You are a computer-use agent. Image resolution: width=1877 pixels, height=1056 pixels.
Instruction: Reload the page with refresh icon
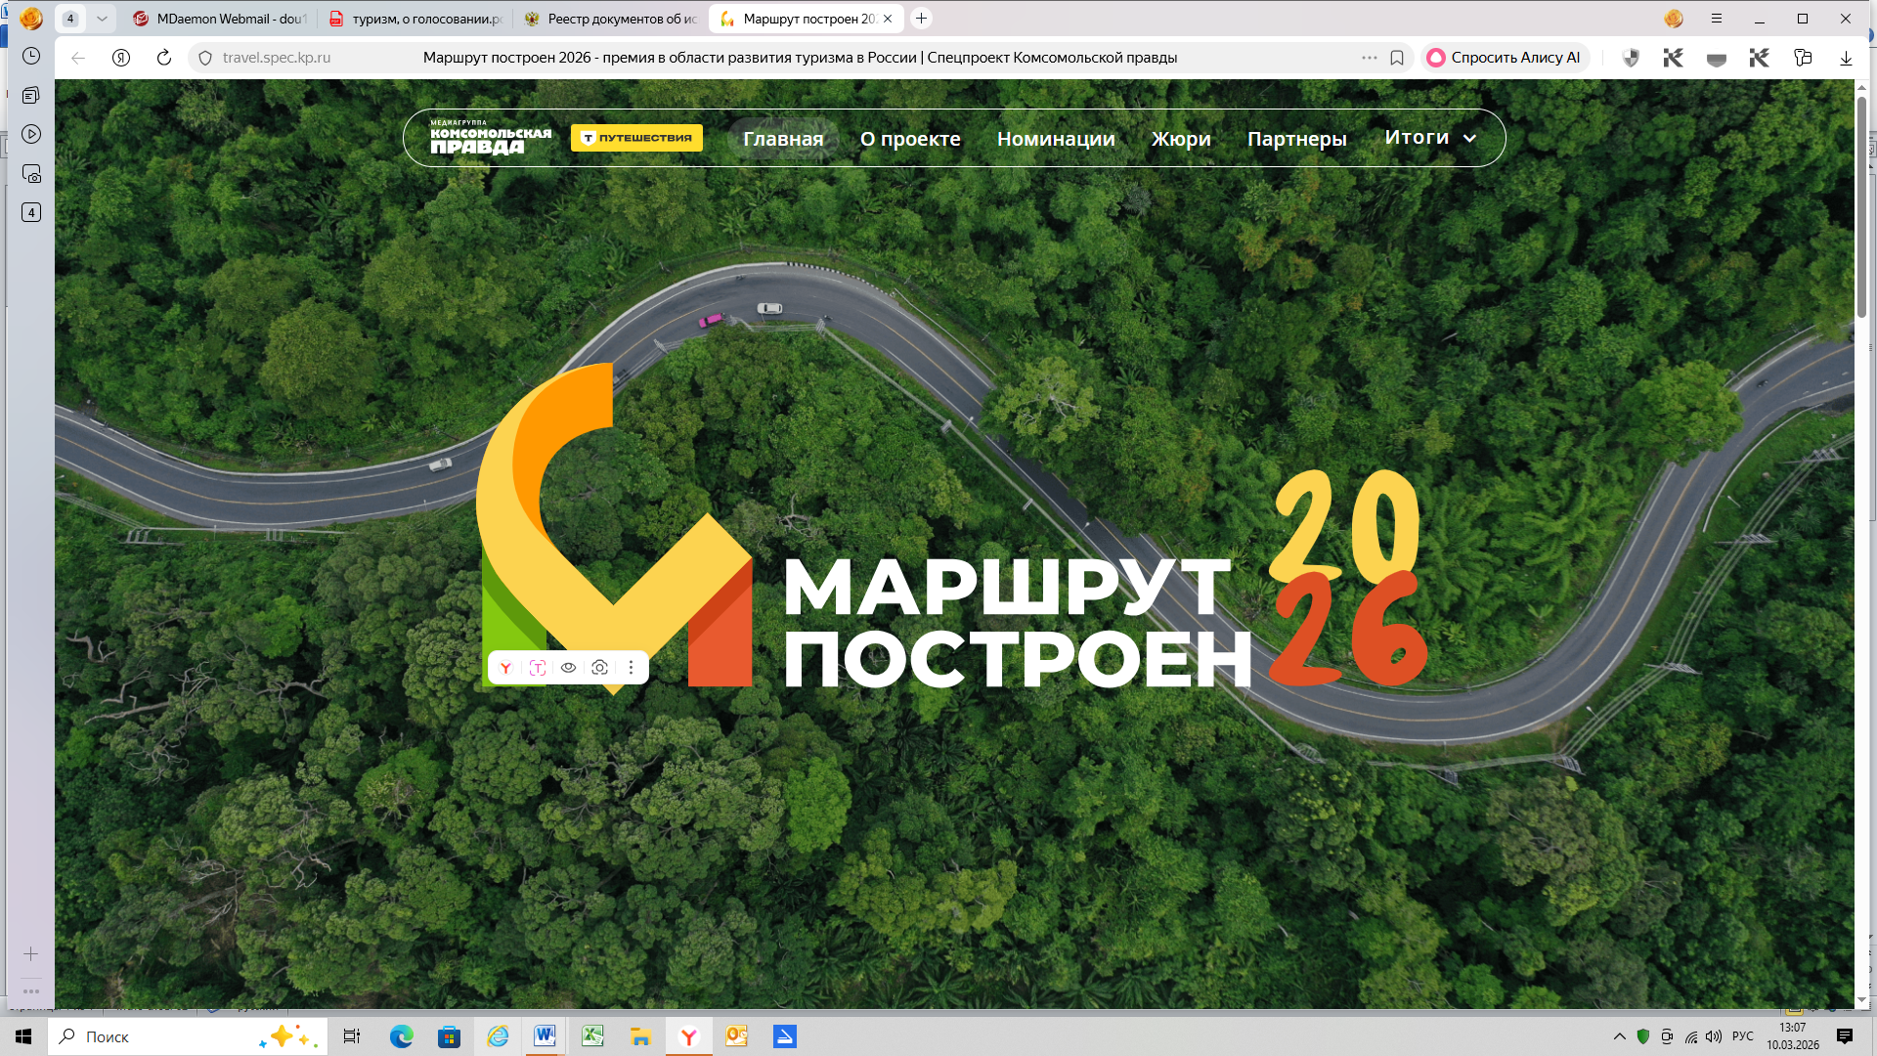(164, 58)
